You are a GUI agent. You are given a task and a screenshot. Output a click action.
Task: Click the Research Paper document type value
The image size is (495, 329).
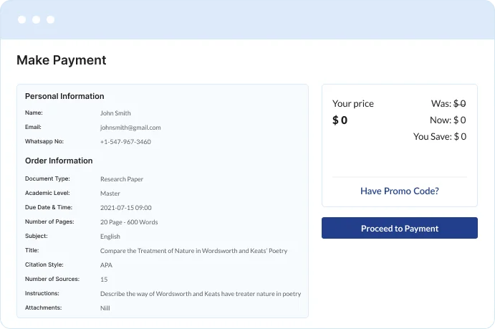coord(122,179)
